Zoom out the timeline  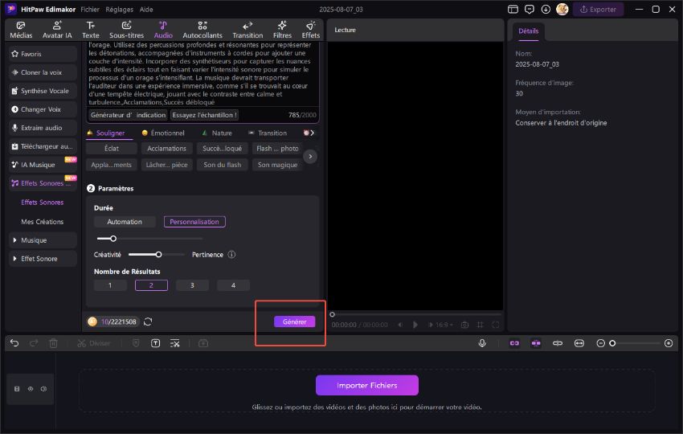coord(600,343)
